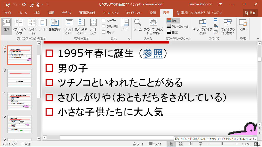Open the File (ファイル) tab
The height and width of the screenshot is (147, 262).
8,13
